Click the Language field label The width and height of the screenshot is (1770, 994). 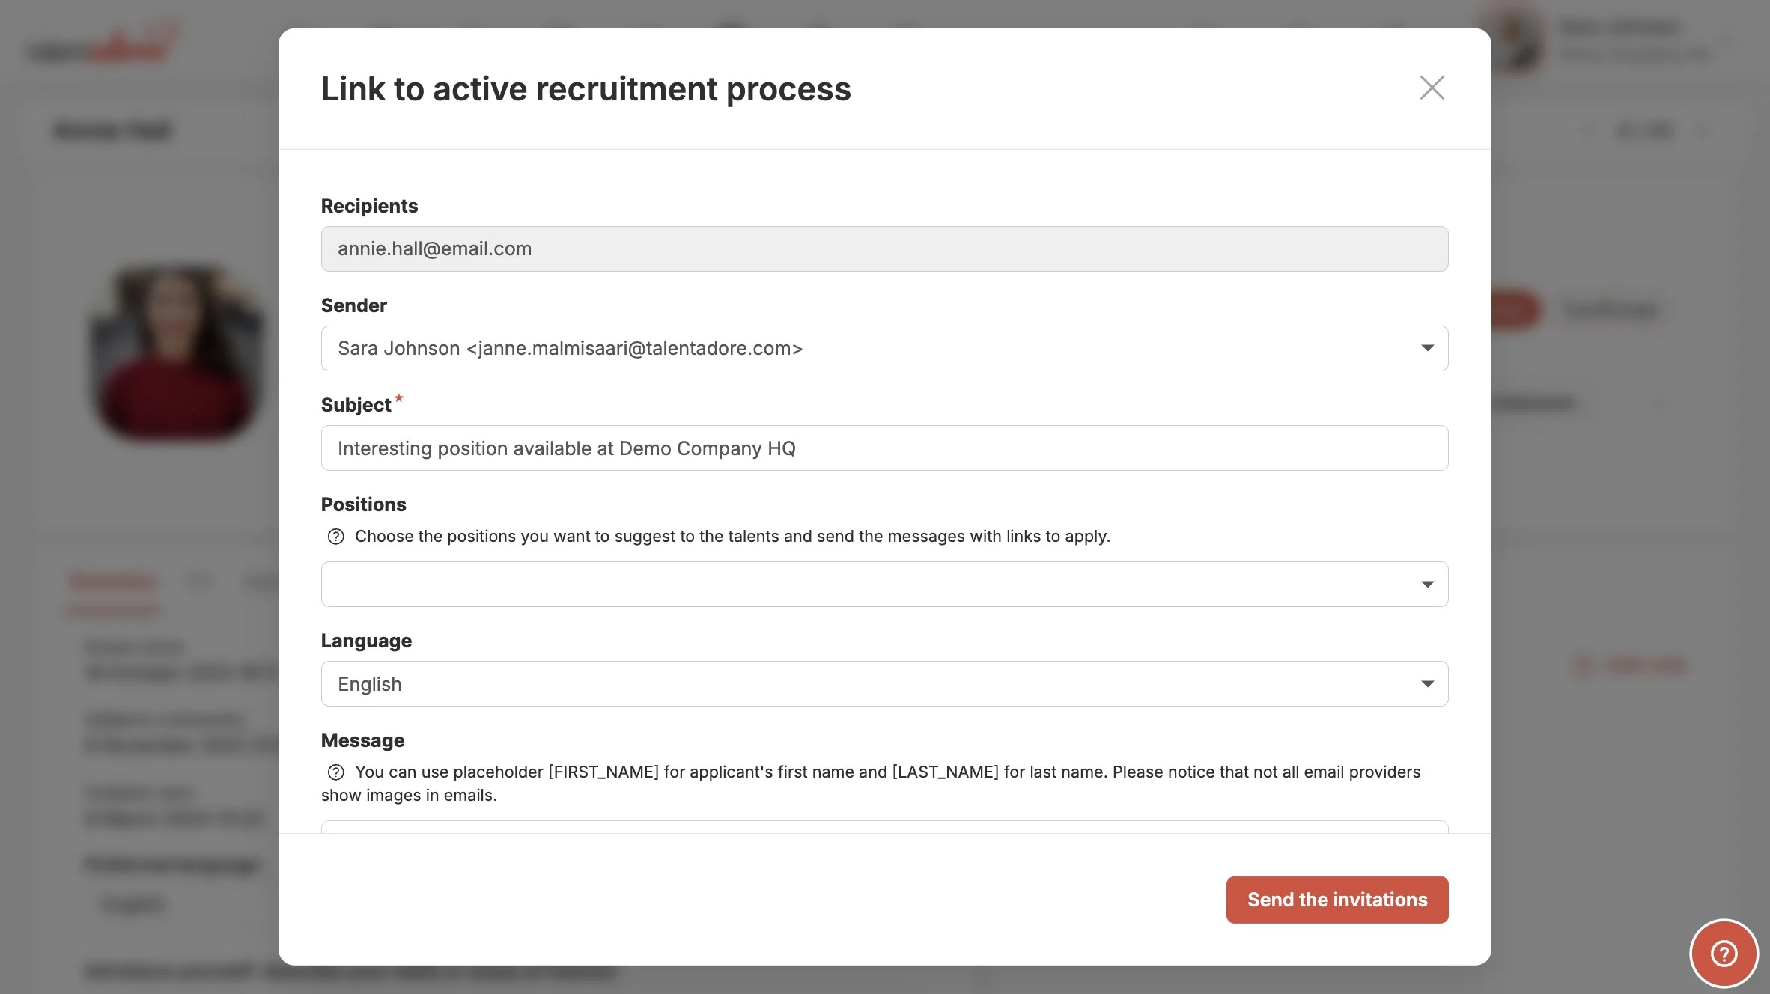tap(366, 641)
